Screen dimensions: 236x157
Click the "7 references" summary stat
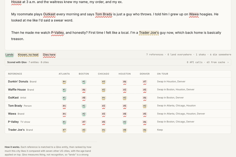155,55
